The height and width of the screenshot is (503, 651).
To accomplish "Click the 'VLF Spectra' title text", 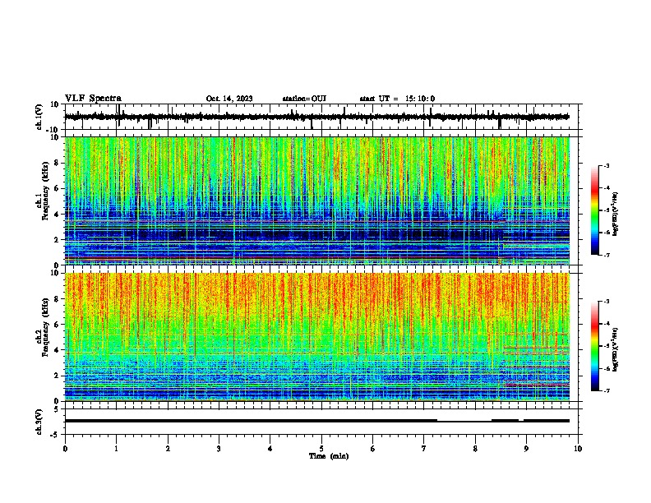I will point(93,99).
